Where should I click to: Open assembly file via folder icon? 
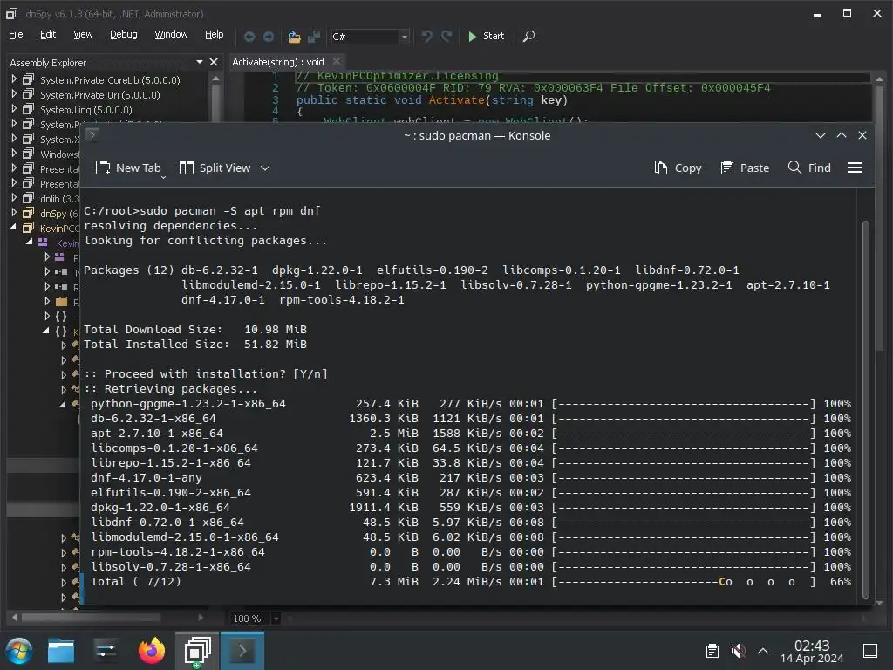click(294, 37)
